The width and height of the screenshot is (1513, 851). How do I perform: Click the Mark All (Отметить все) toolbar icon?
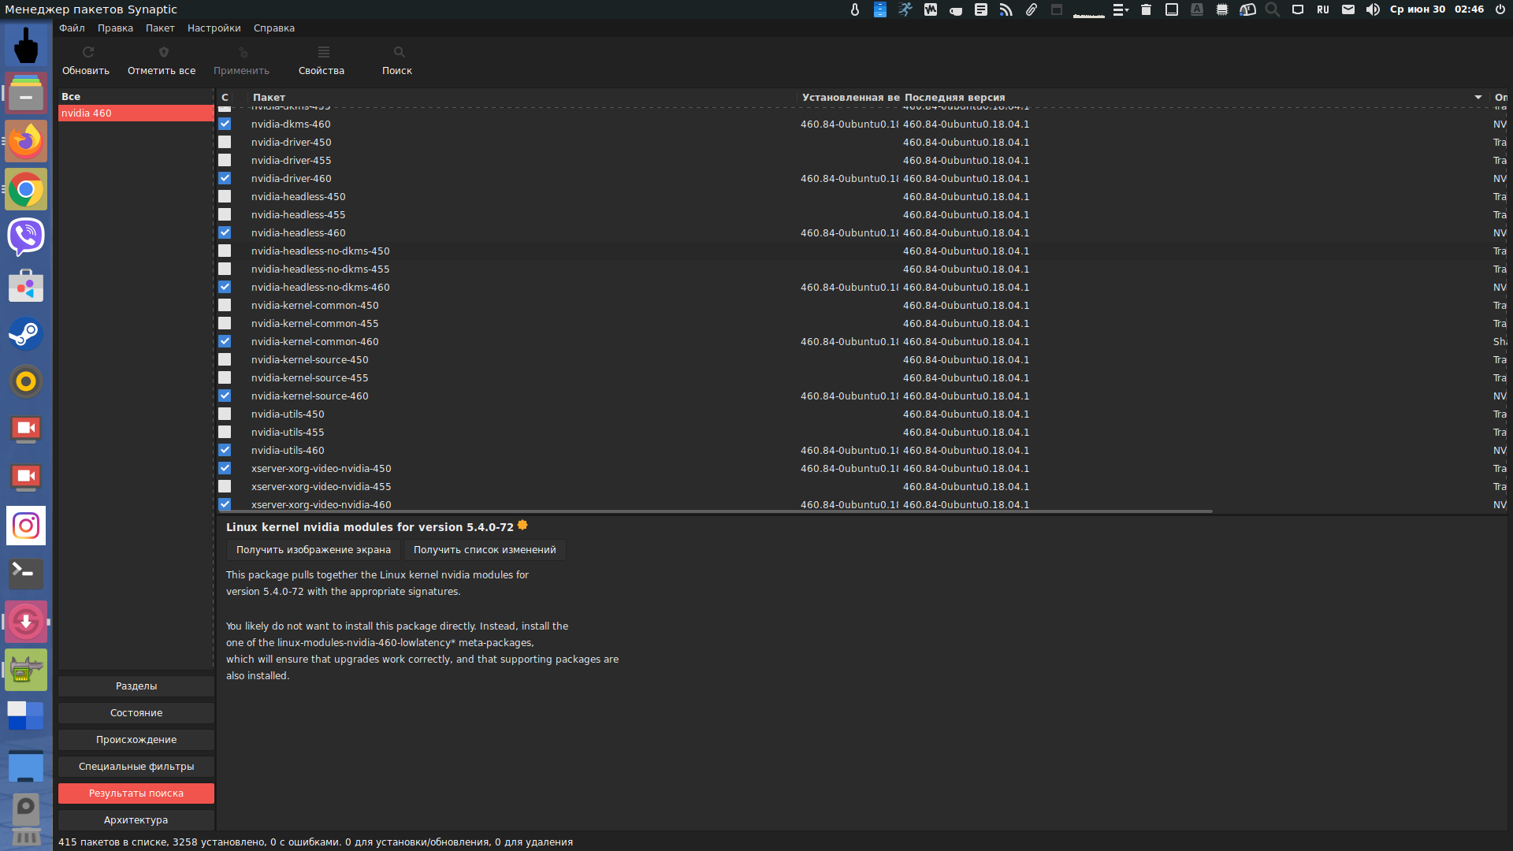pyautogui.click(x=163, y=52)
